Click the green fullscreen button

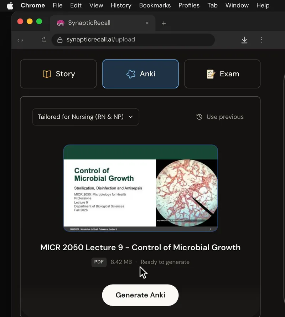pos(39,21)
